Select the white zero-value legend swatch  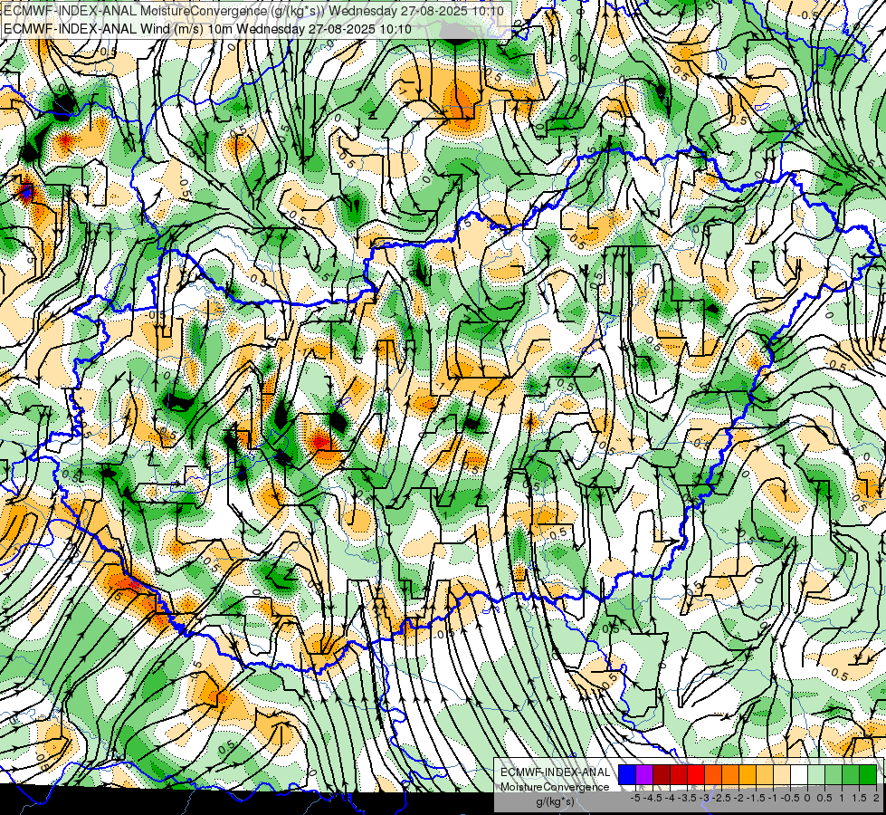(x=799, y=775)
